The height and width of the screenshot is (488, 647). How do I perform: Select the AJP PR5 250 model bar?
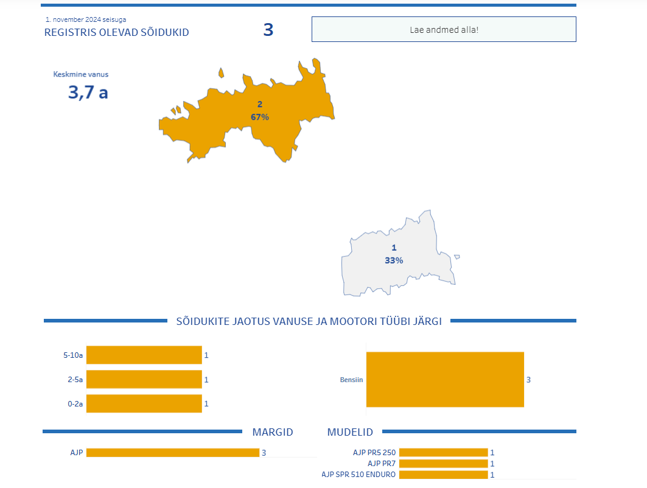coord(443,452)
